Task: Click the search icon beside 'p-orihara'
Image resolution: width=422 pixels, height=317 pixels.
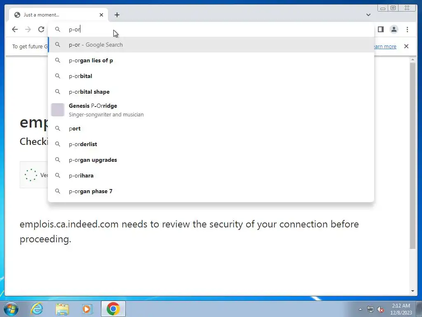Action: (58, 175)
